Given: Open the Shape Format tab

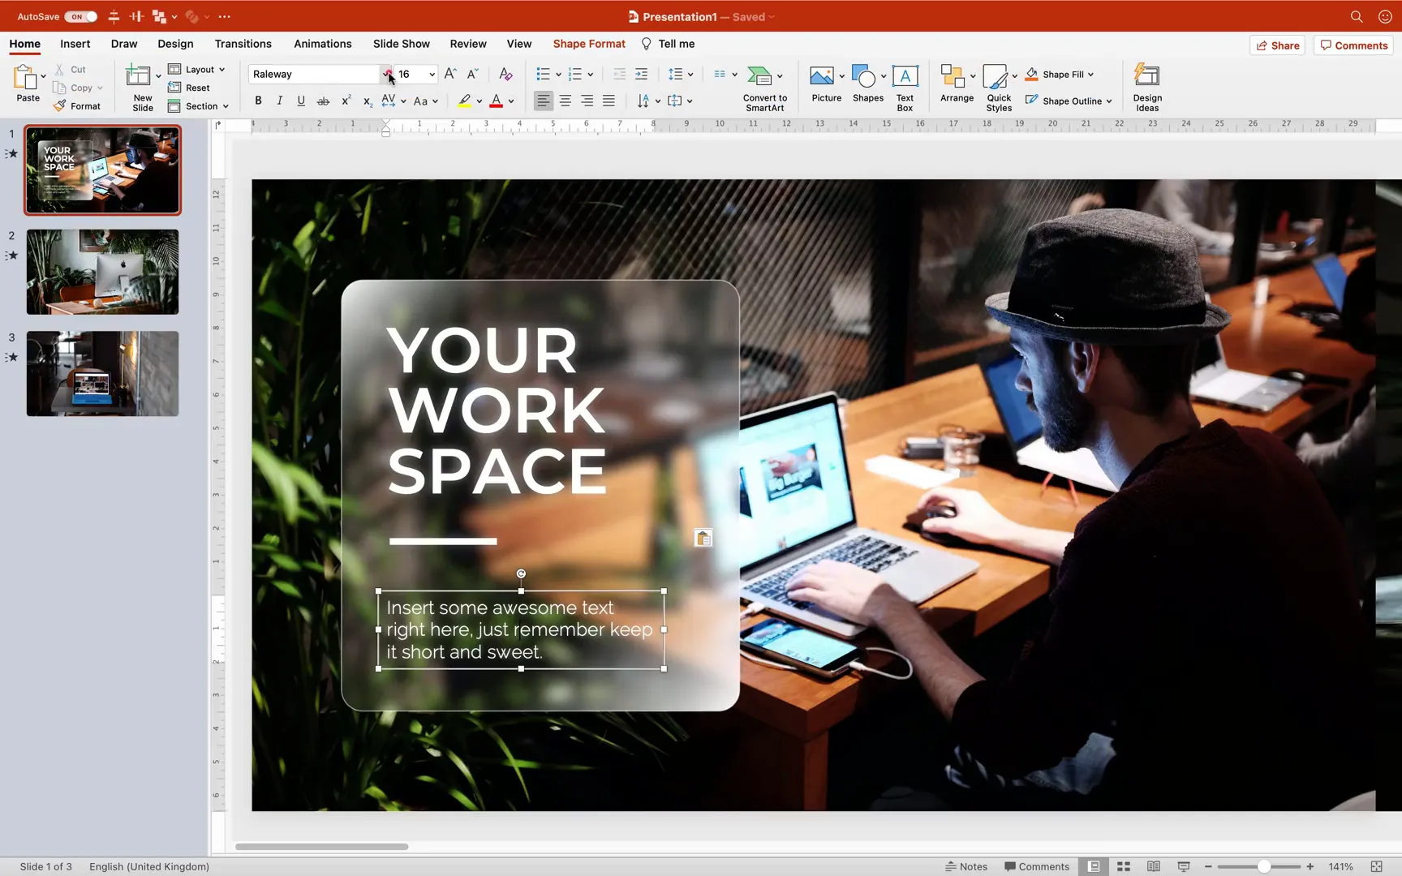Looking at the screenshot, I should click(x=588, y=44).
